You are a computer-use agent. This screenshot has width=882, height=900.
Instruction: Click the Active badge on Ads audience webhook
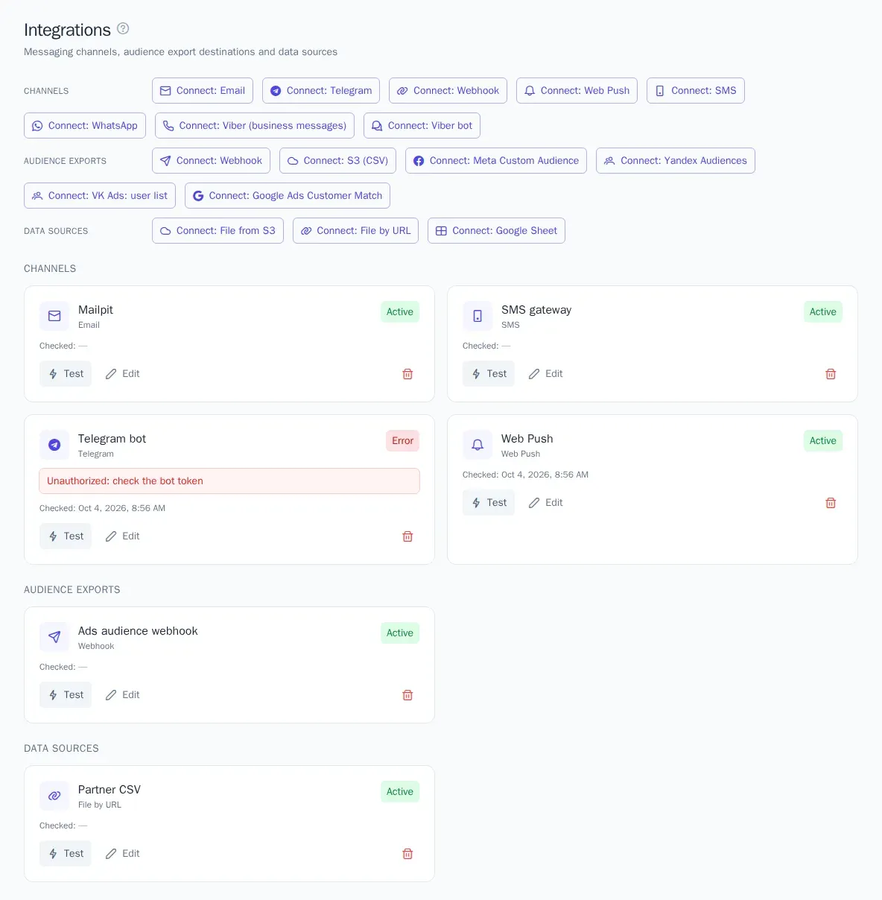(x=400, y=633)
